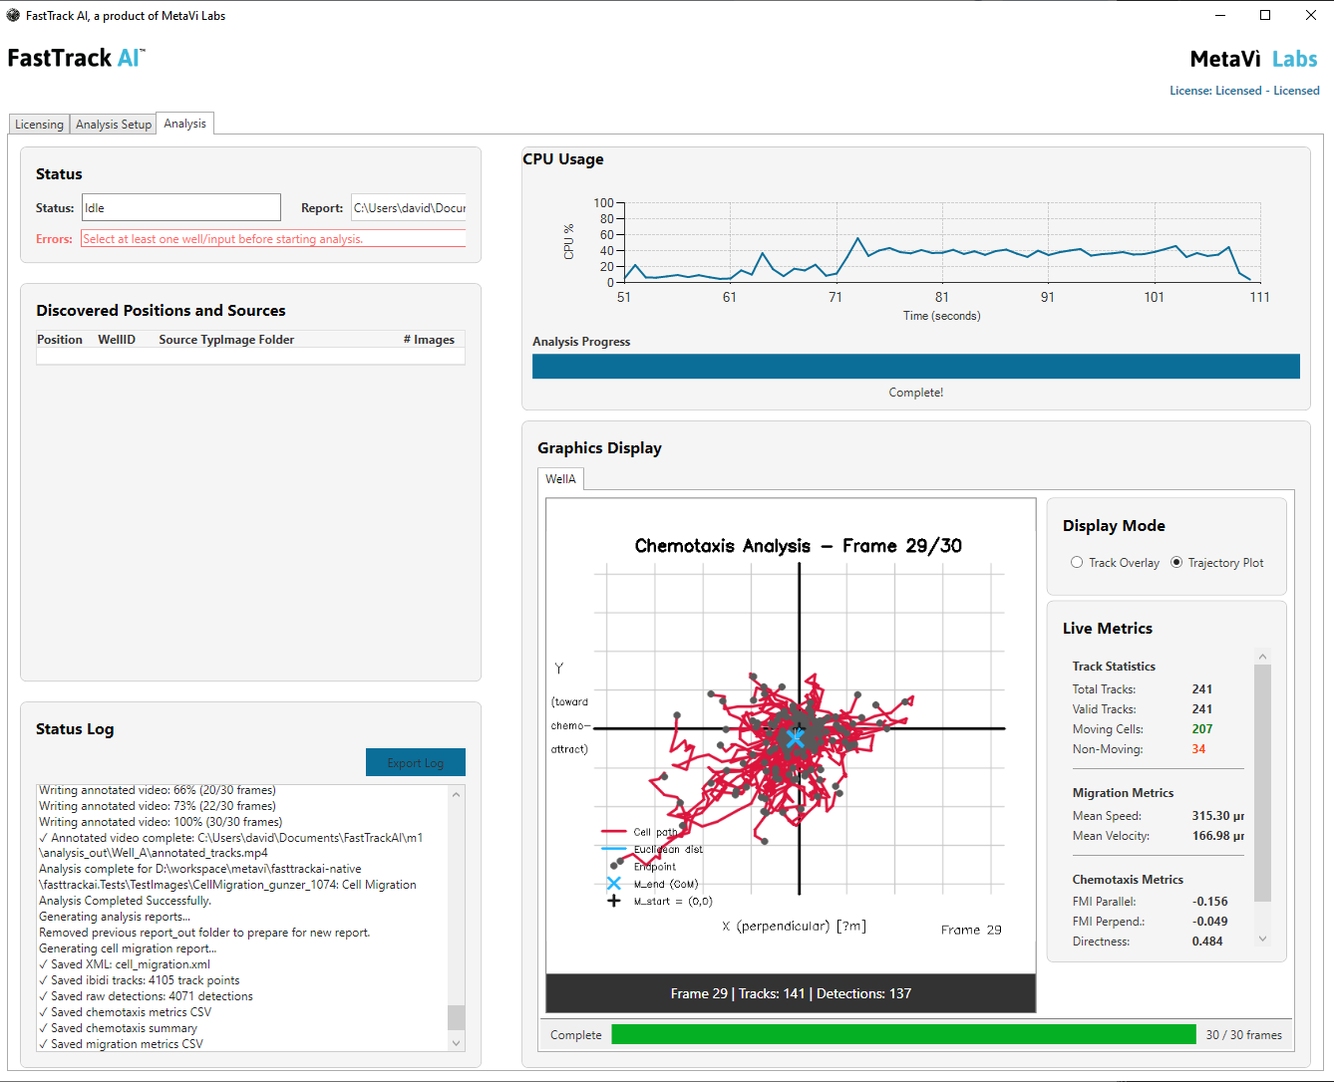Click the FastTrack AI logo
Image resolution: width=1334 pixels, height=1082 pixels.
[x=76, y=58]
